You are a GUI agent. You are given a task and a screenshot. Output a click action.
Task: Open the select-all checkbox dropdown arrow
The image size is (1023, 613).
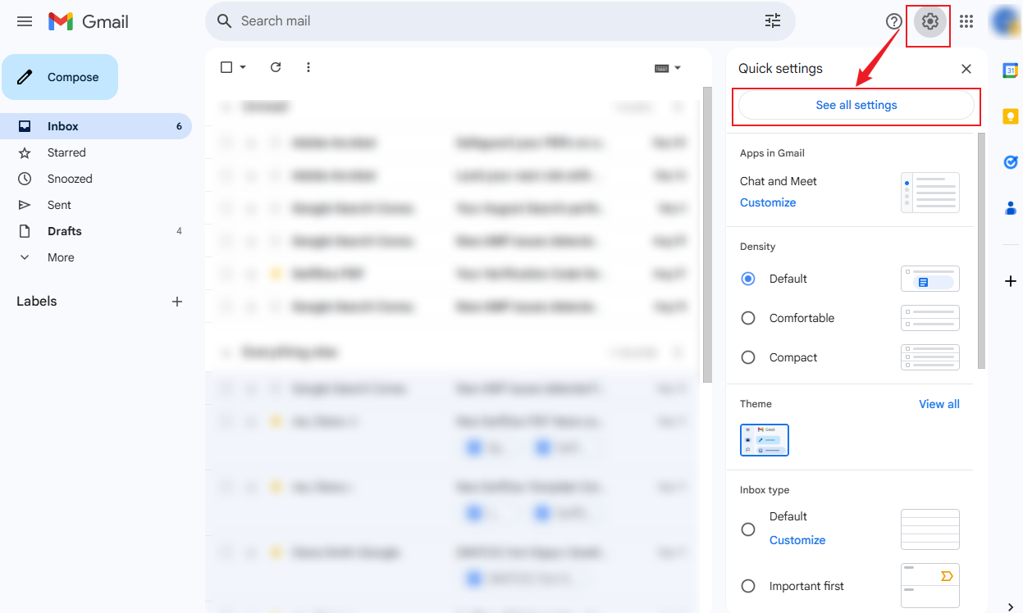tap(243, 68)
